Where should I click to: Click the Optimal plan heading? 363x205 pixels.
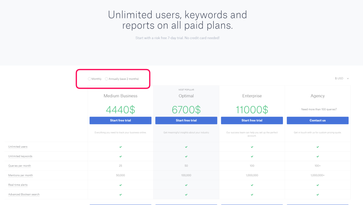click(186, 96)
